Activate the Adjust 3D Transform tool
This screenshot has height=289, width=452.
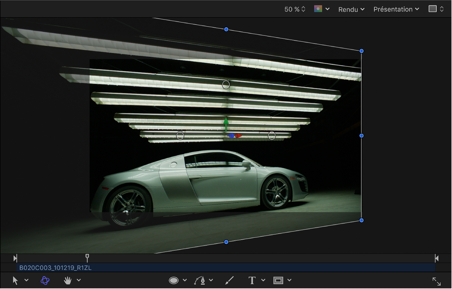45,280
